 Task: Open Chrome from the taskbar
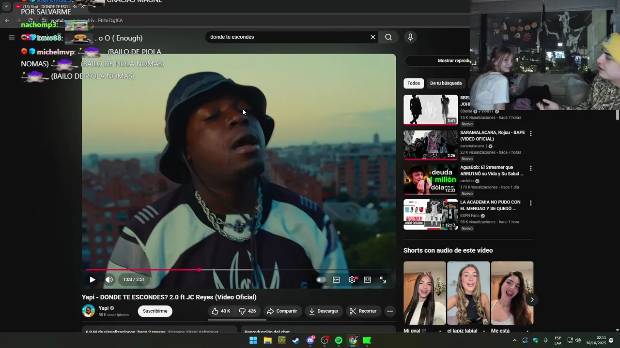353,340
